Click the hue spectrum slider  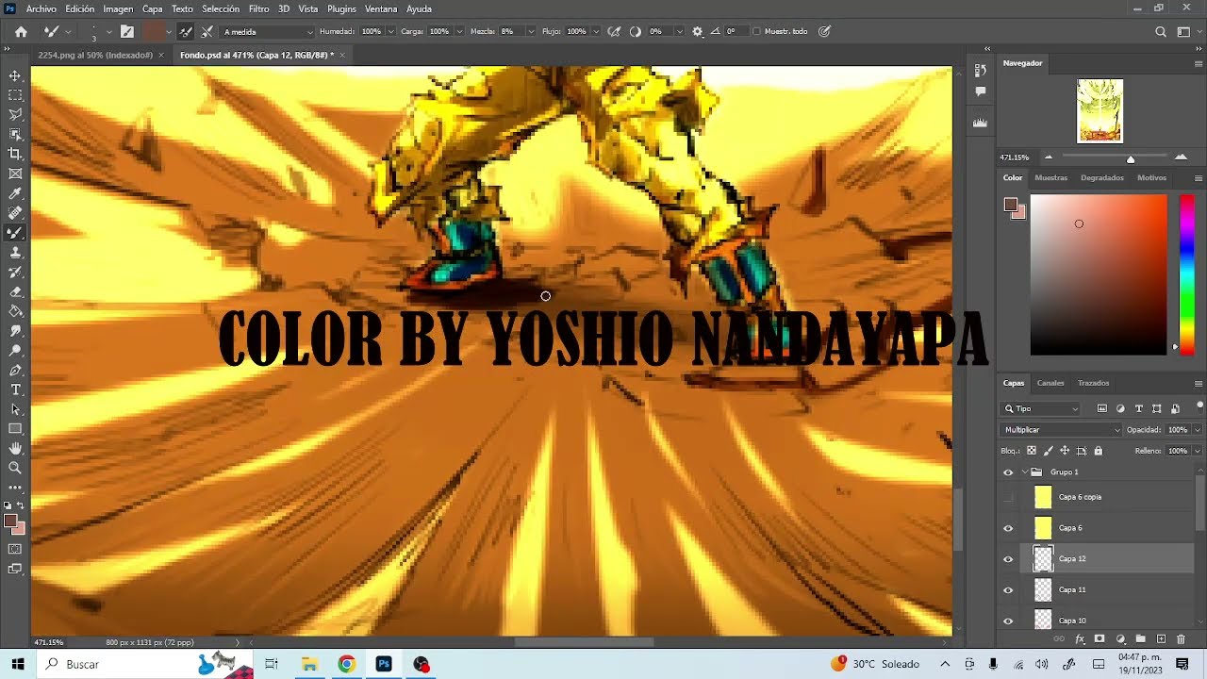coord(1186,274)
